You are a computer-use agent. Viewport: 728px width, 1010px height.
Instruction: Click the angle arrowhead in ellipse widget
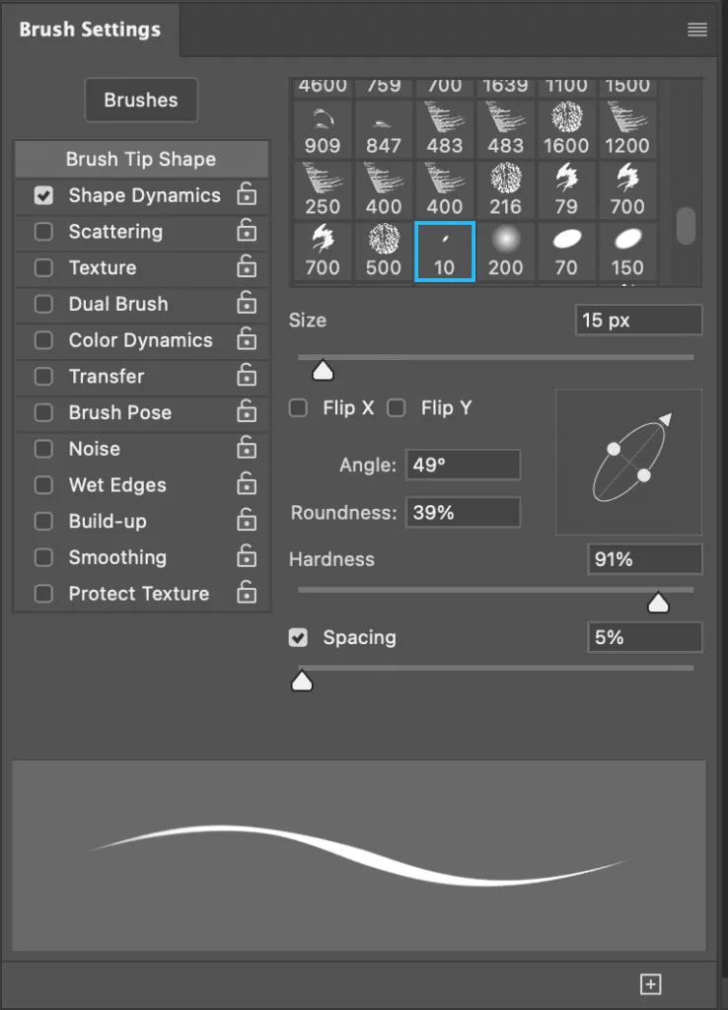point(666,419)
